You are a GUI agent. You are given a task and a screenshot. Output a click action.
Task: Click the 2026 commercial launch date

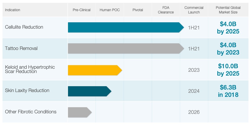194,112
